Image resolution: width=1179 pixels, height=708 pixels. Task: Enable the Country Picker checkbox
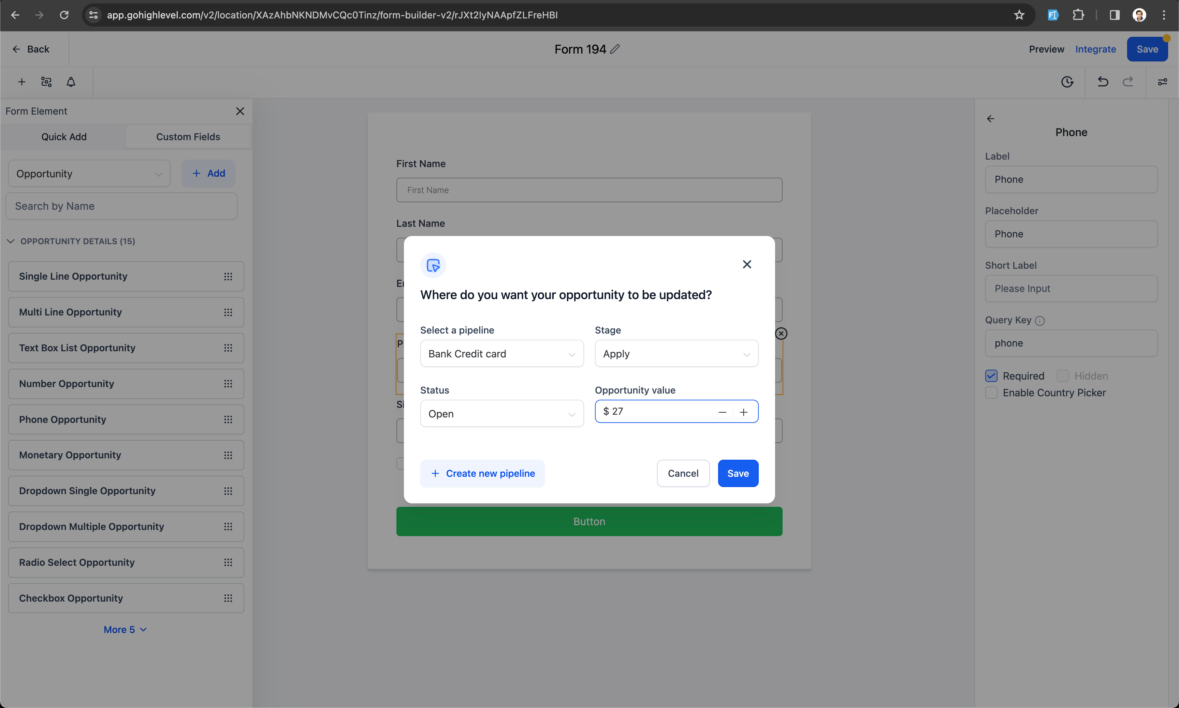click(x=991, y=393)
